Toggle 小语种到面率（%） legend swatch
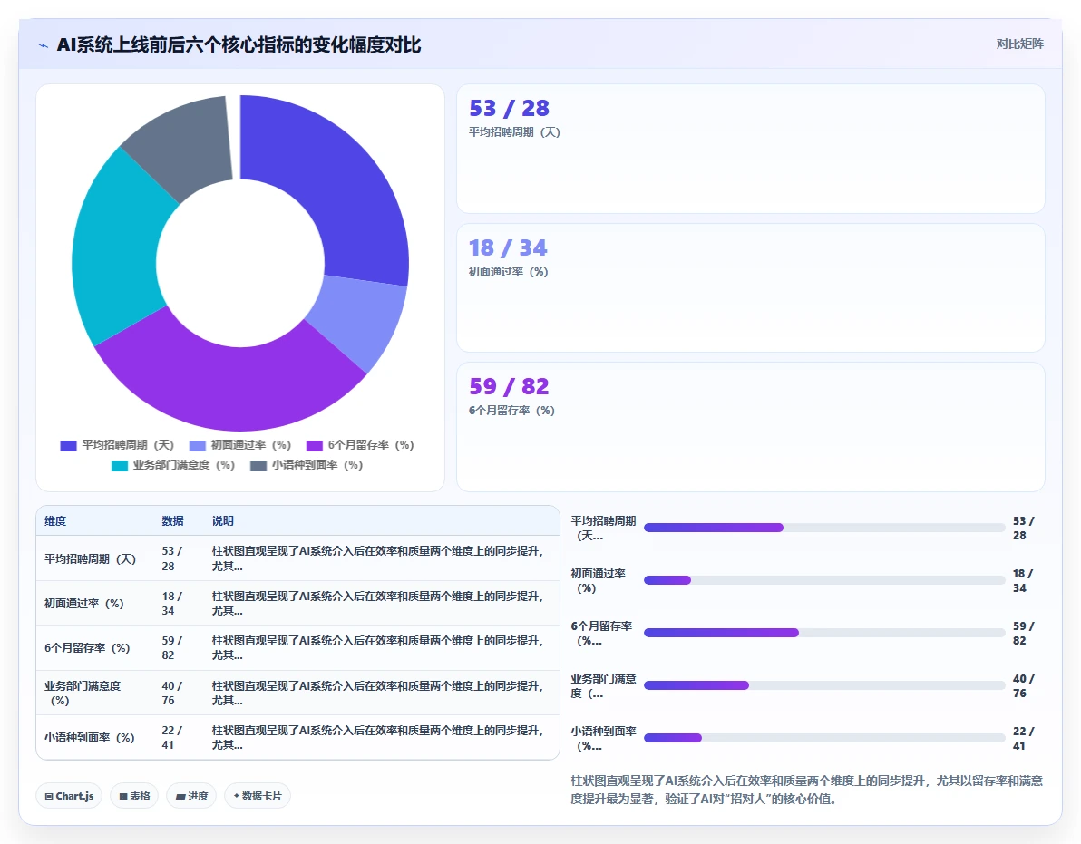1081x844 pixels. click(258, 466)
